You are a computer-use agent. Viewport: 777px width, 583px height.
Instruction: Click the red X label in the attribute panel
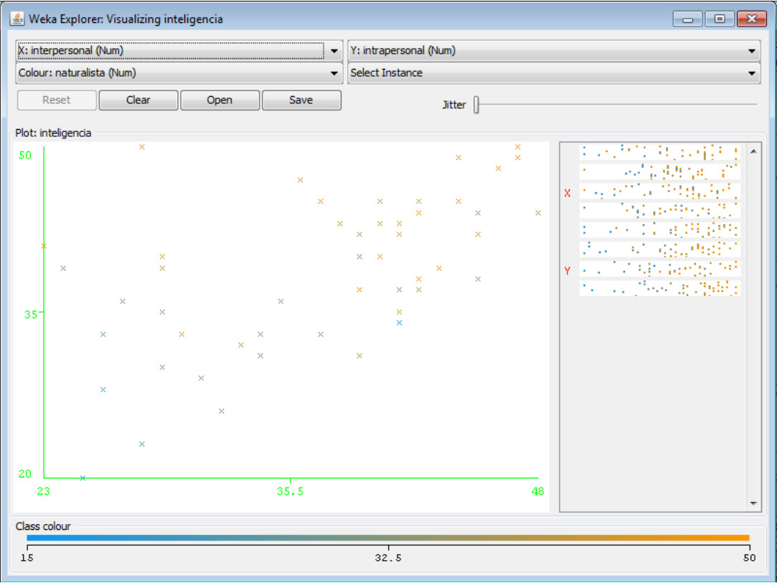[567, 192]
